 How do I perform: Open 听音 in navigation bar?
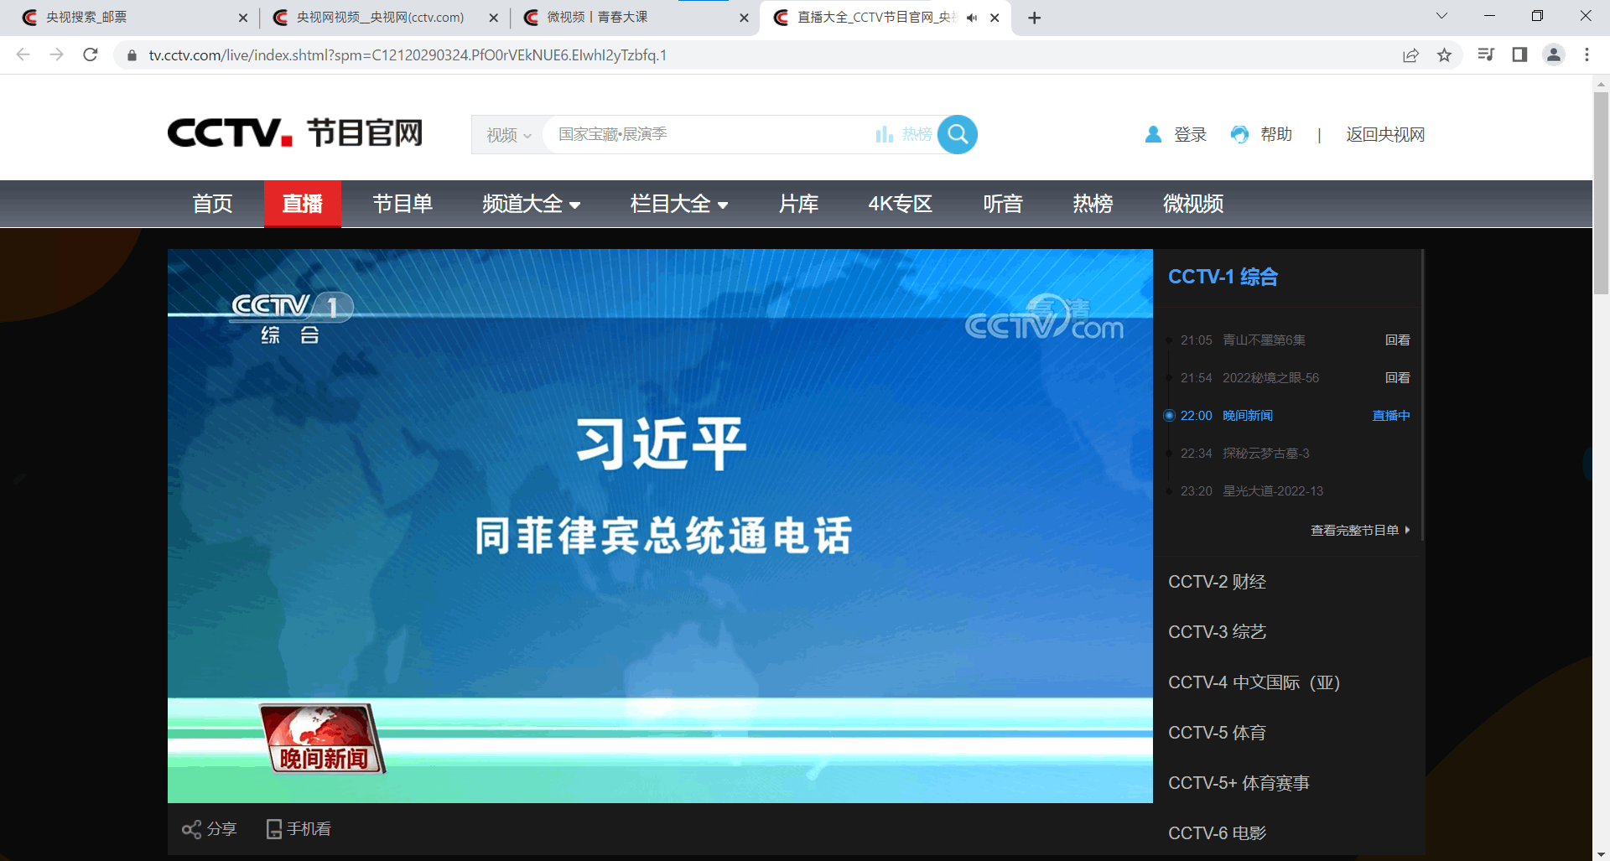pos(1003,204)
